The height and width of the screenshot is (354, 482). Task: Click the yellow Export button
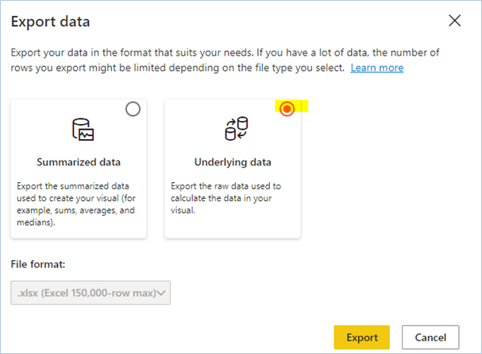pos(362,337)
